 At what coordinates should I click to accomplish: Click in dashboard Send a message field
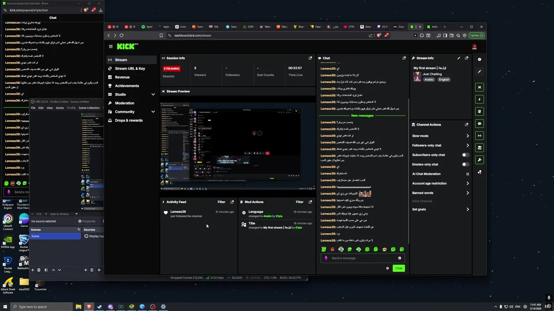(x=363, y=258)
